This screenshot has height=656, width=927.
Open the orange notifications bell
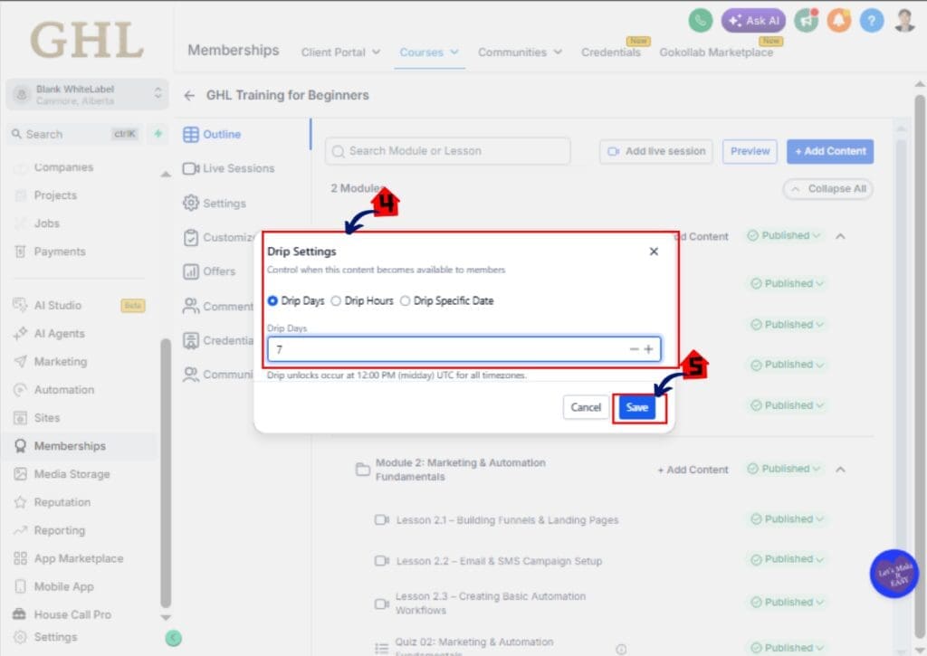[838, 21]
